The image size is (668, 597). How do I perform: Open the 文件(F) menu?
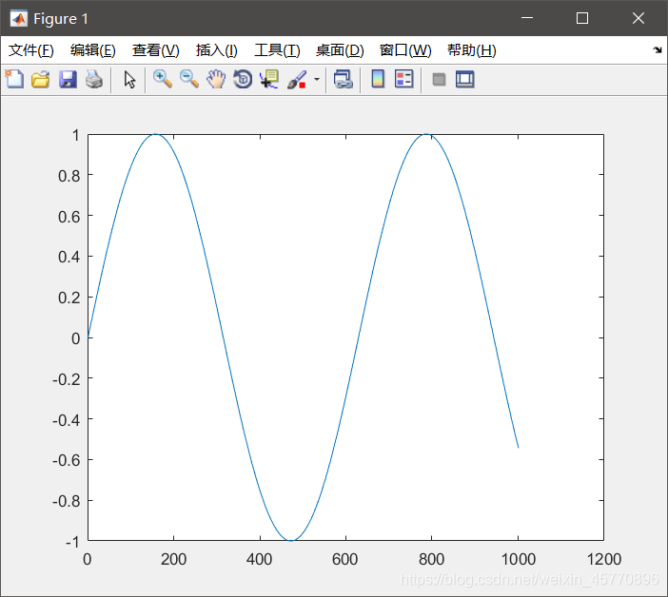coord(31,50)
